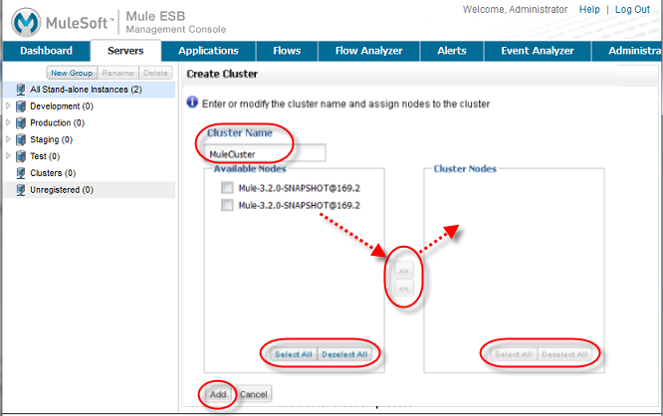Click the Clusters server icon
The image size is (663, 416).
tap(21, 173)
